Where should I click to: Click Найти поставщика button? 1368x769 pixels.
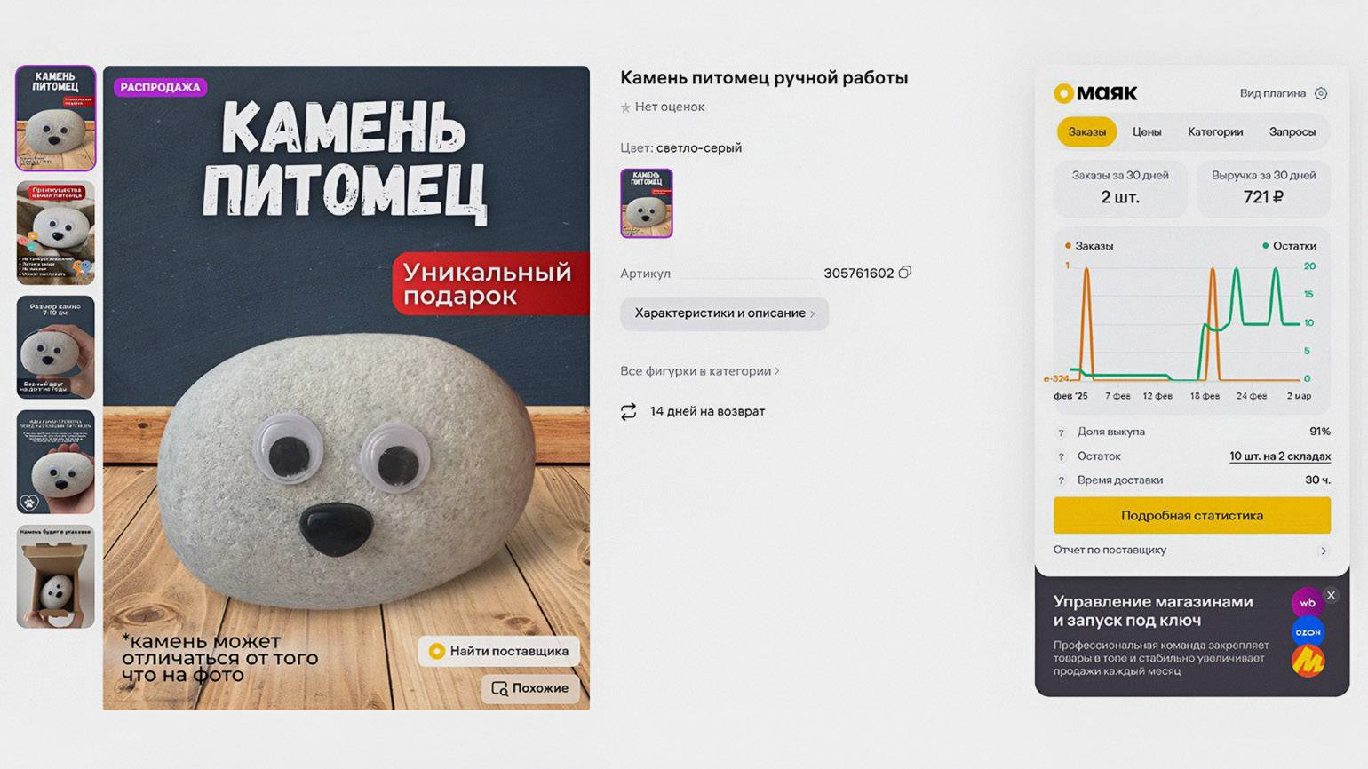pyautogui.click(x=499, y=651)
